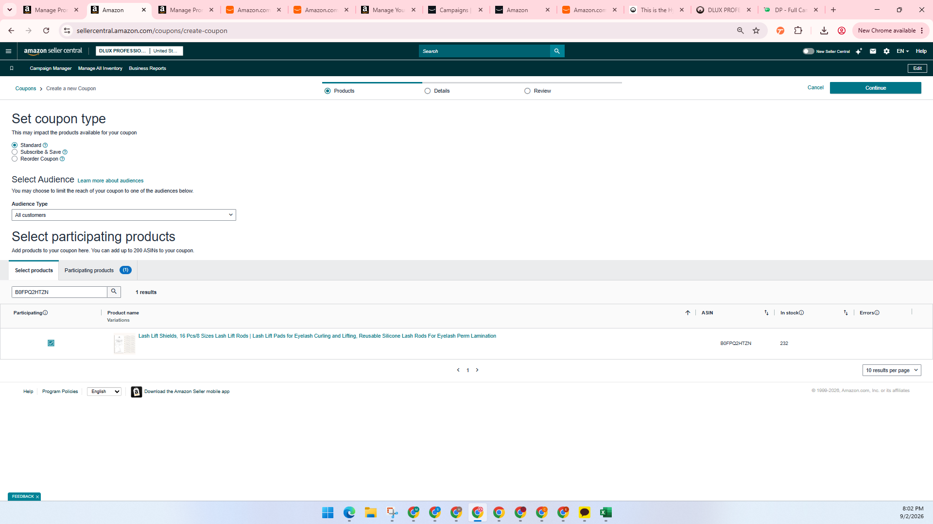Open the Seller Central hamburger menu

(8, 51)
